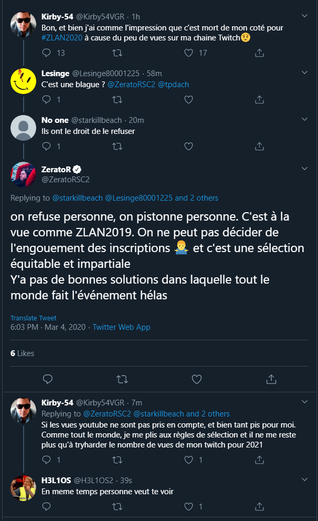318x521 pixels.
Task: Like Kirby-54's tweet with 17 likes
Action: pos(189,53)
